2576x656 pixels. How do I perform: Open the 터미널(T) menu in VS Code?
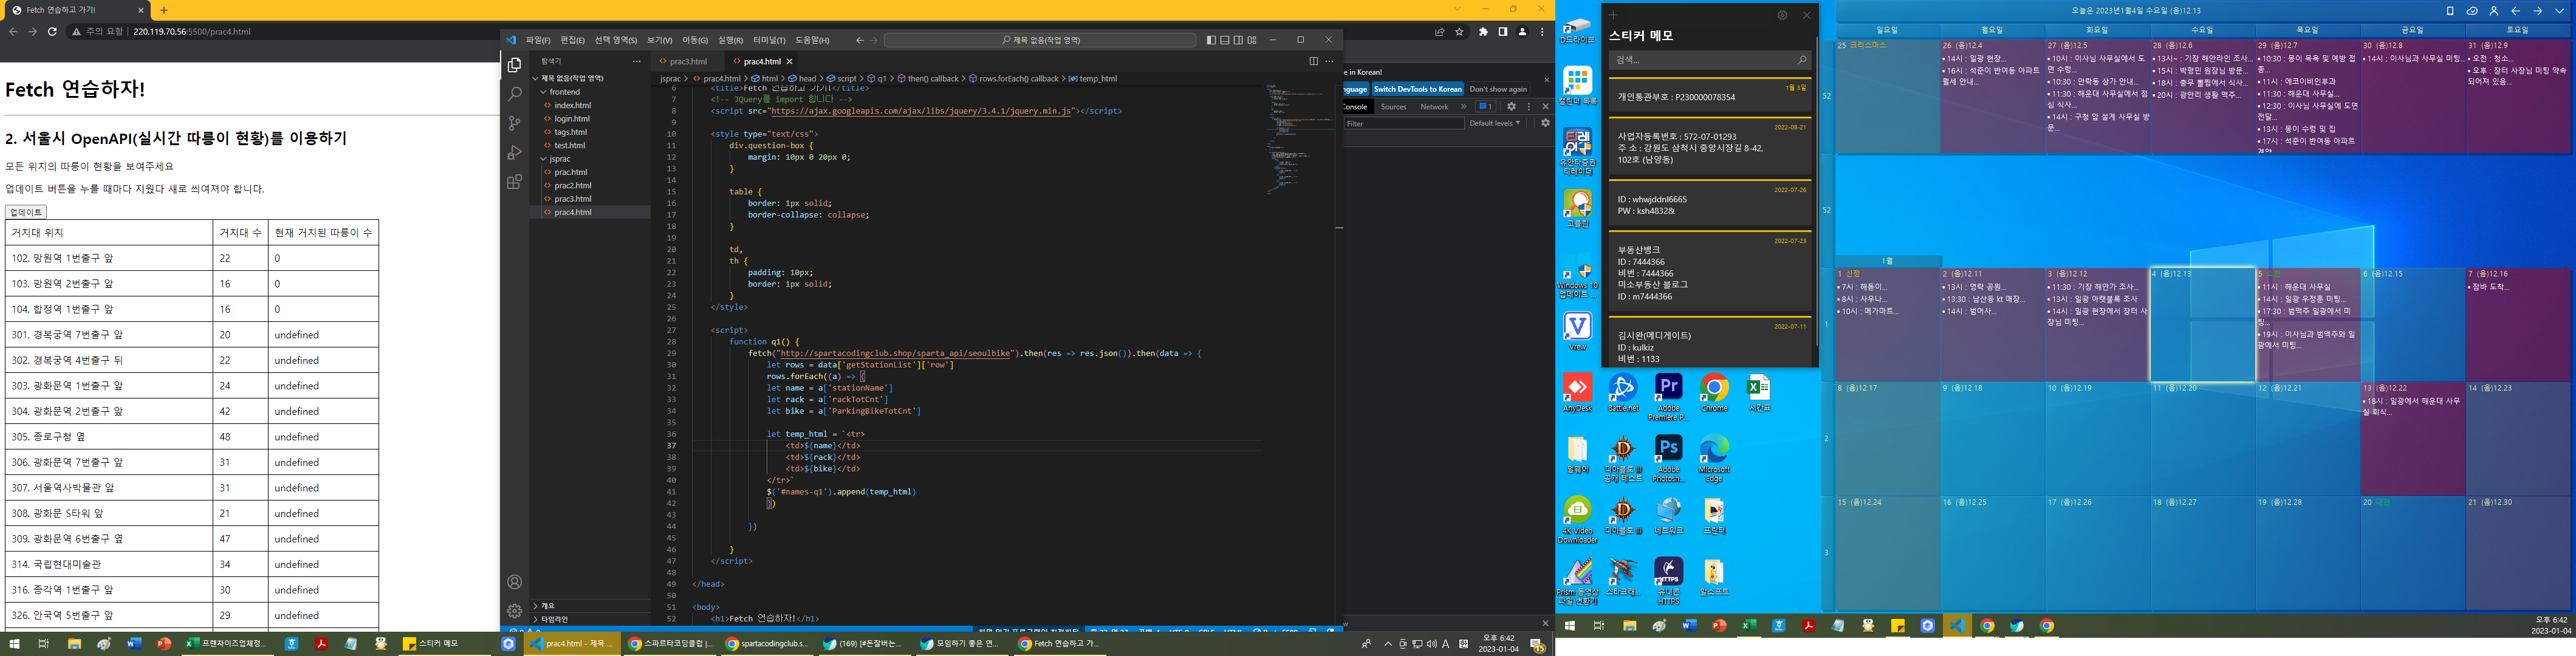[769, 40]
